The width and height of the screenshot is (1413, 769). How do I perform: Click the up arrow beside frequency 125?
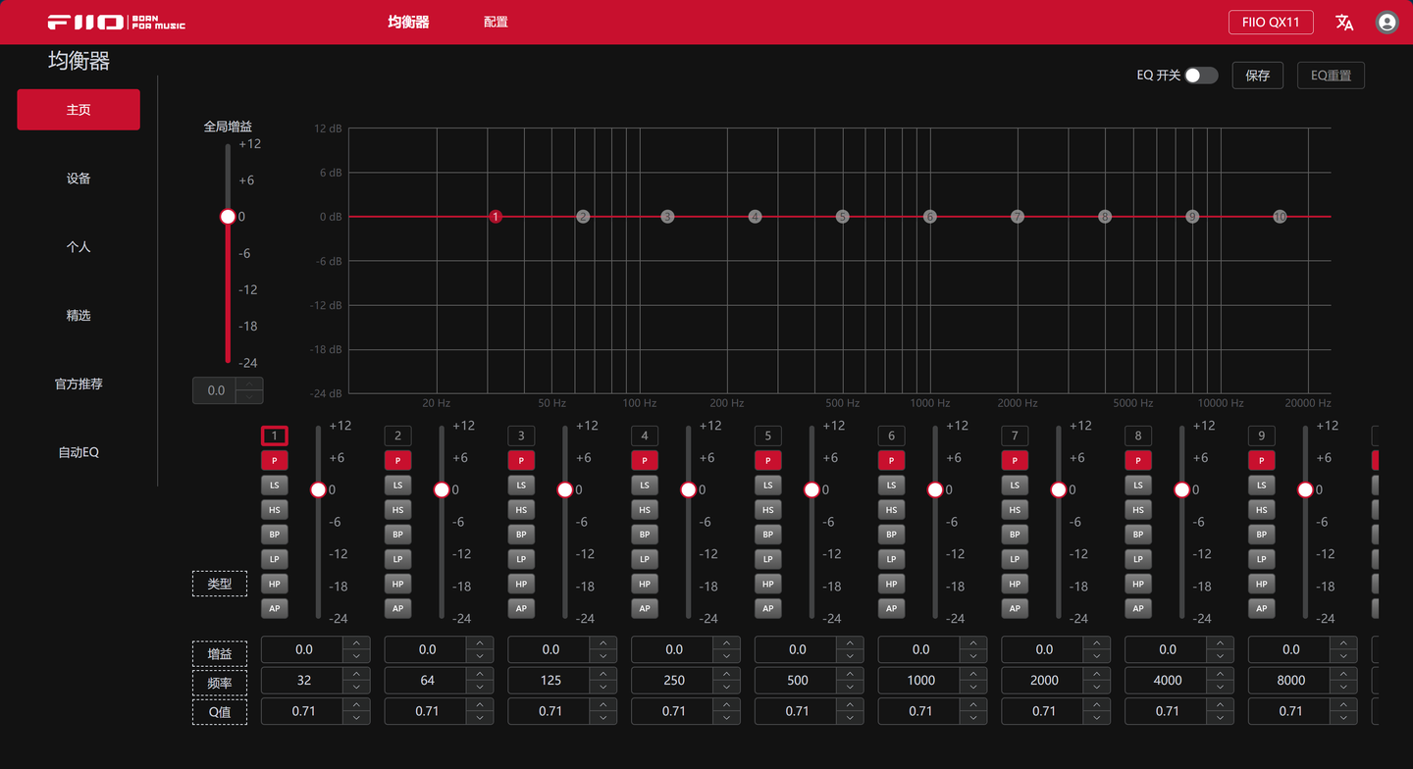pos(603,674)
